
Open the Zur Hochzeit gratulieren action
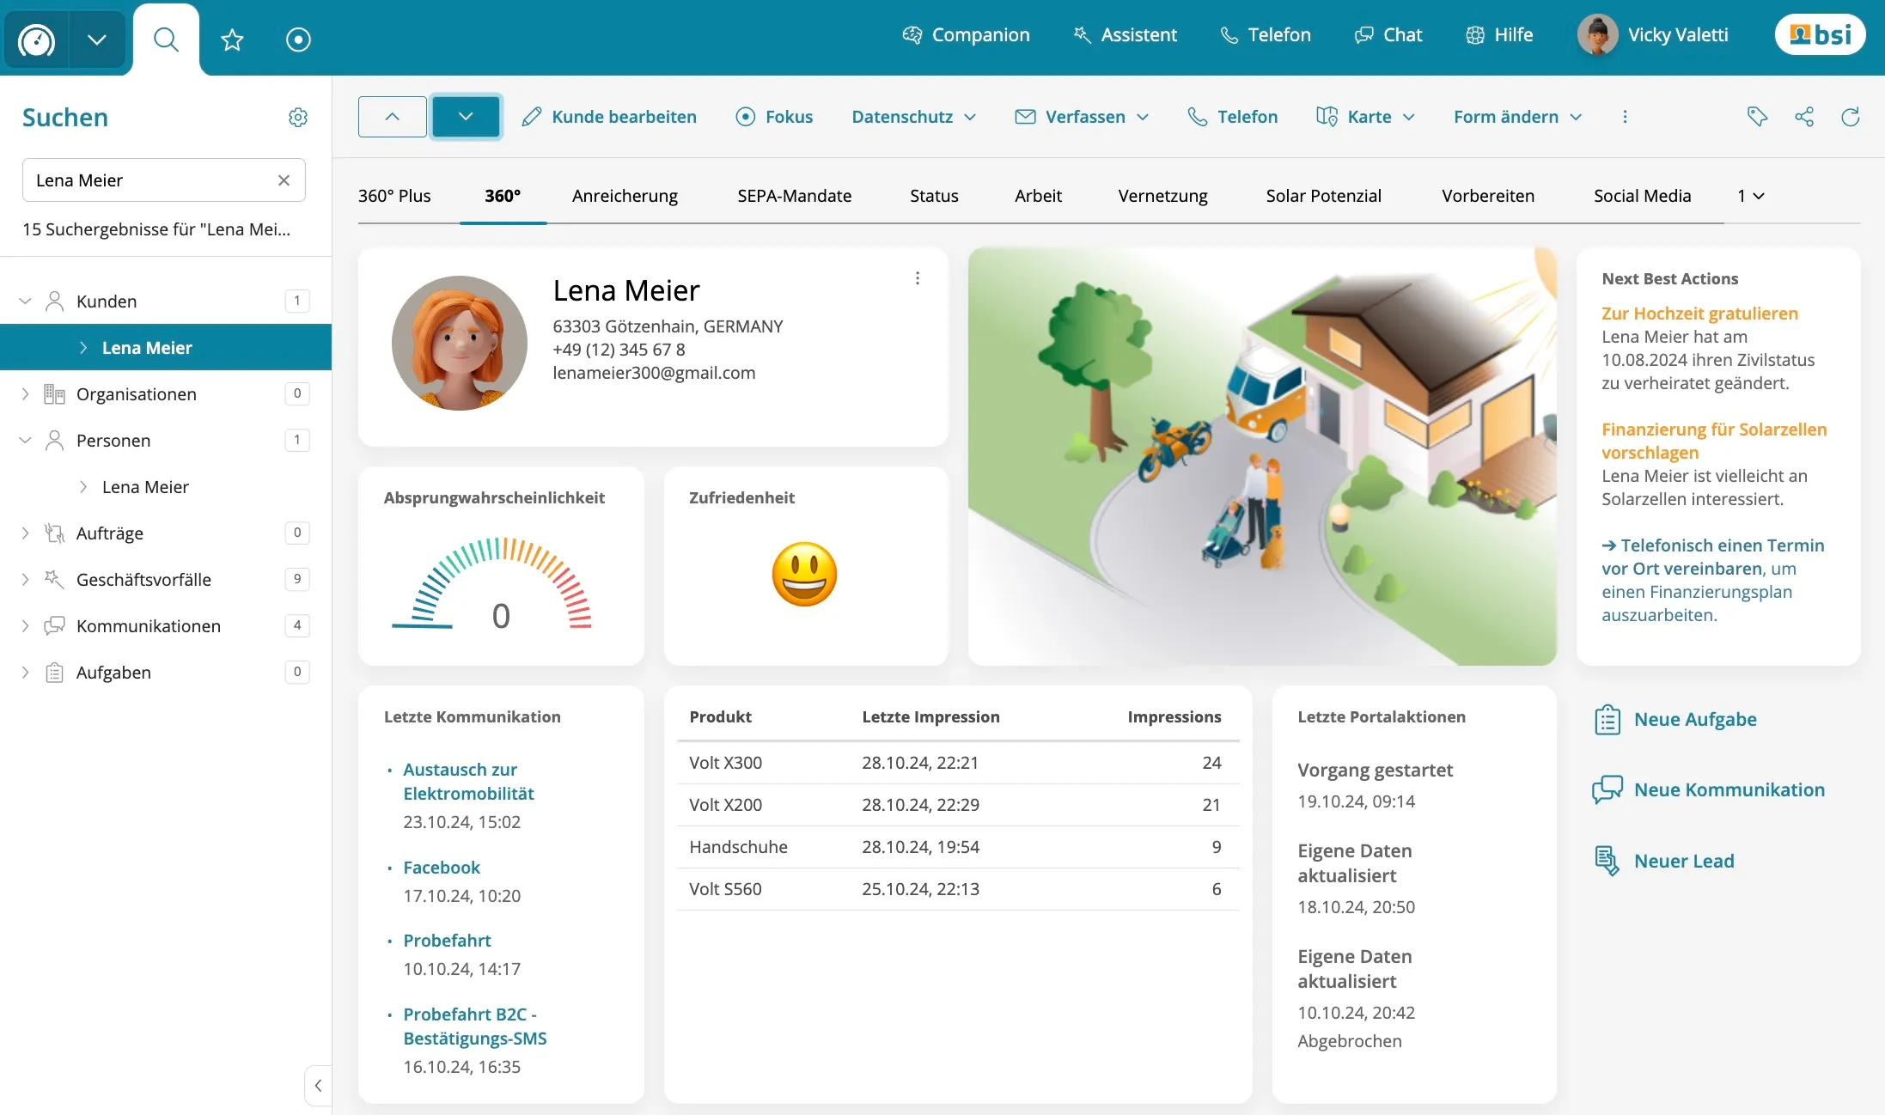coord(1699,314)
